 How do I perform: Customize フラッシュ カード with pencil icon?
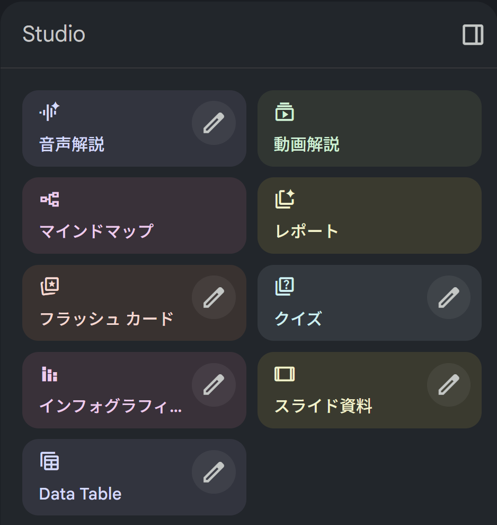214,298
